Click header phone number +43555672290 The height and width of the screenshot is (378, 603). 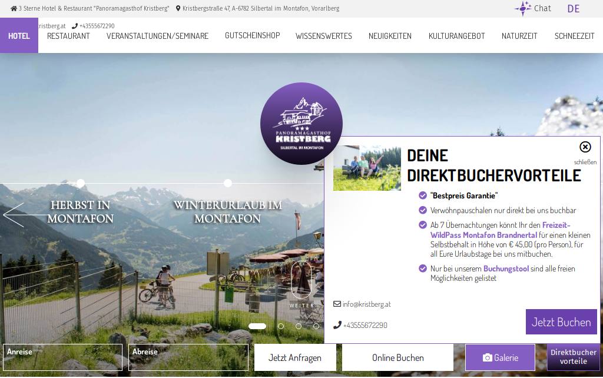[97, 26]
